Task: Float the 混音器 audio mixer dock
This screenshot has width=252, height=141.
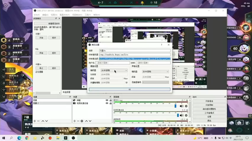Action: 190,97
